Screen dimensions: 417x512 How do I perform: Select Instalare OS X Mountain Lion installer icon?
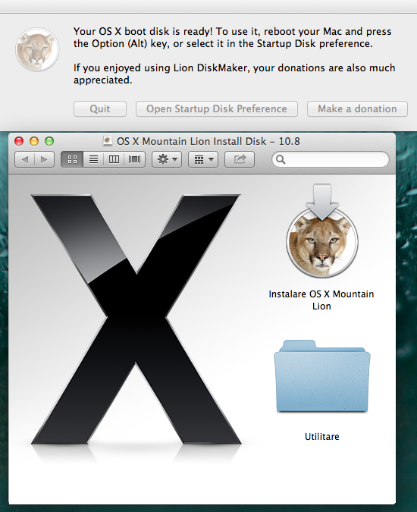(322, 231)
